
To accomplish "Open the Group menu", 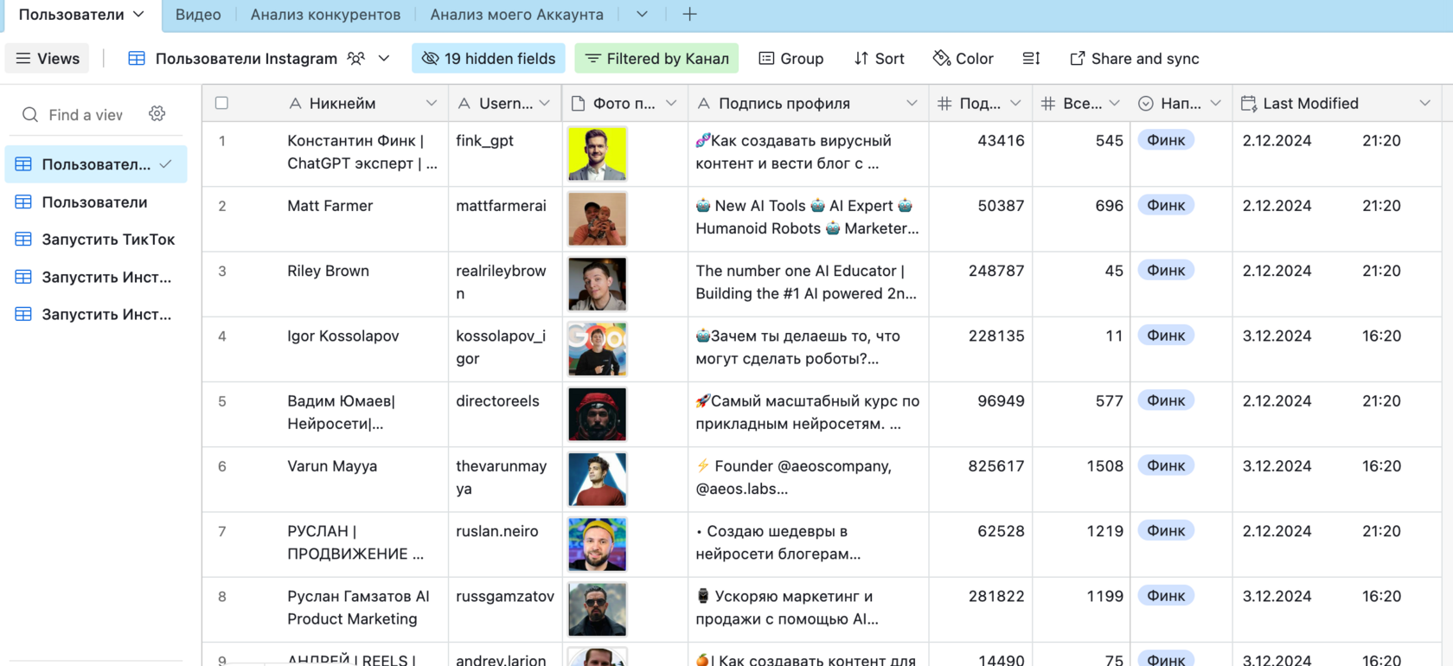I will [791, 59].
